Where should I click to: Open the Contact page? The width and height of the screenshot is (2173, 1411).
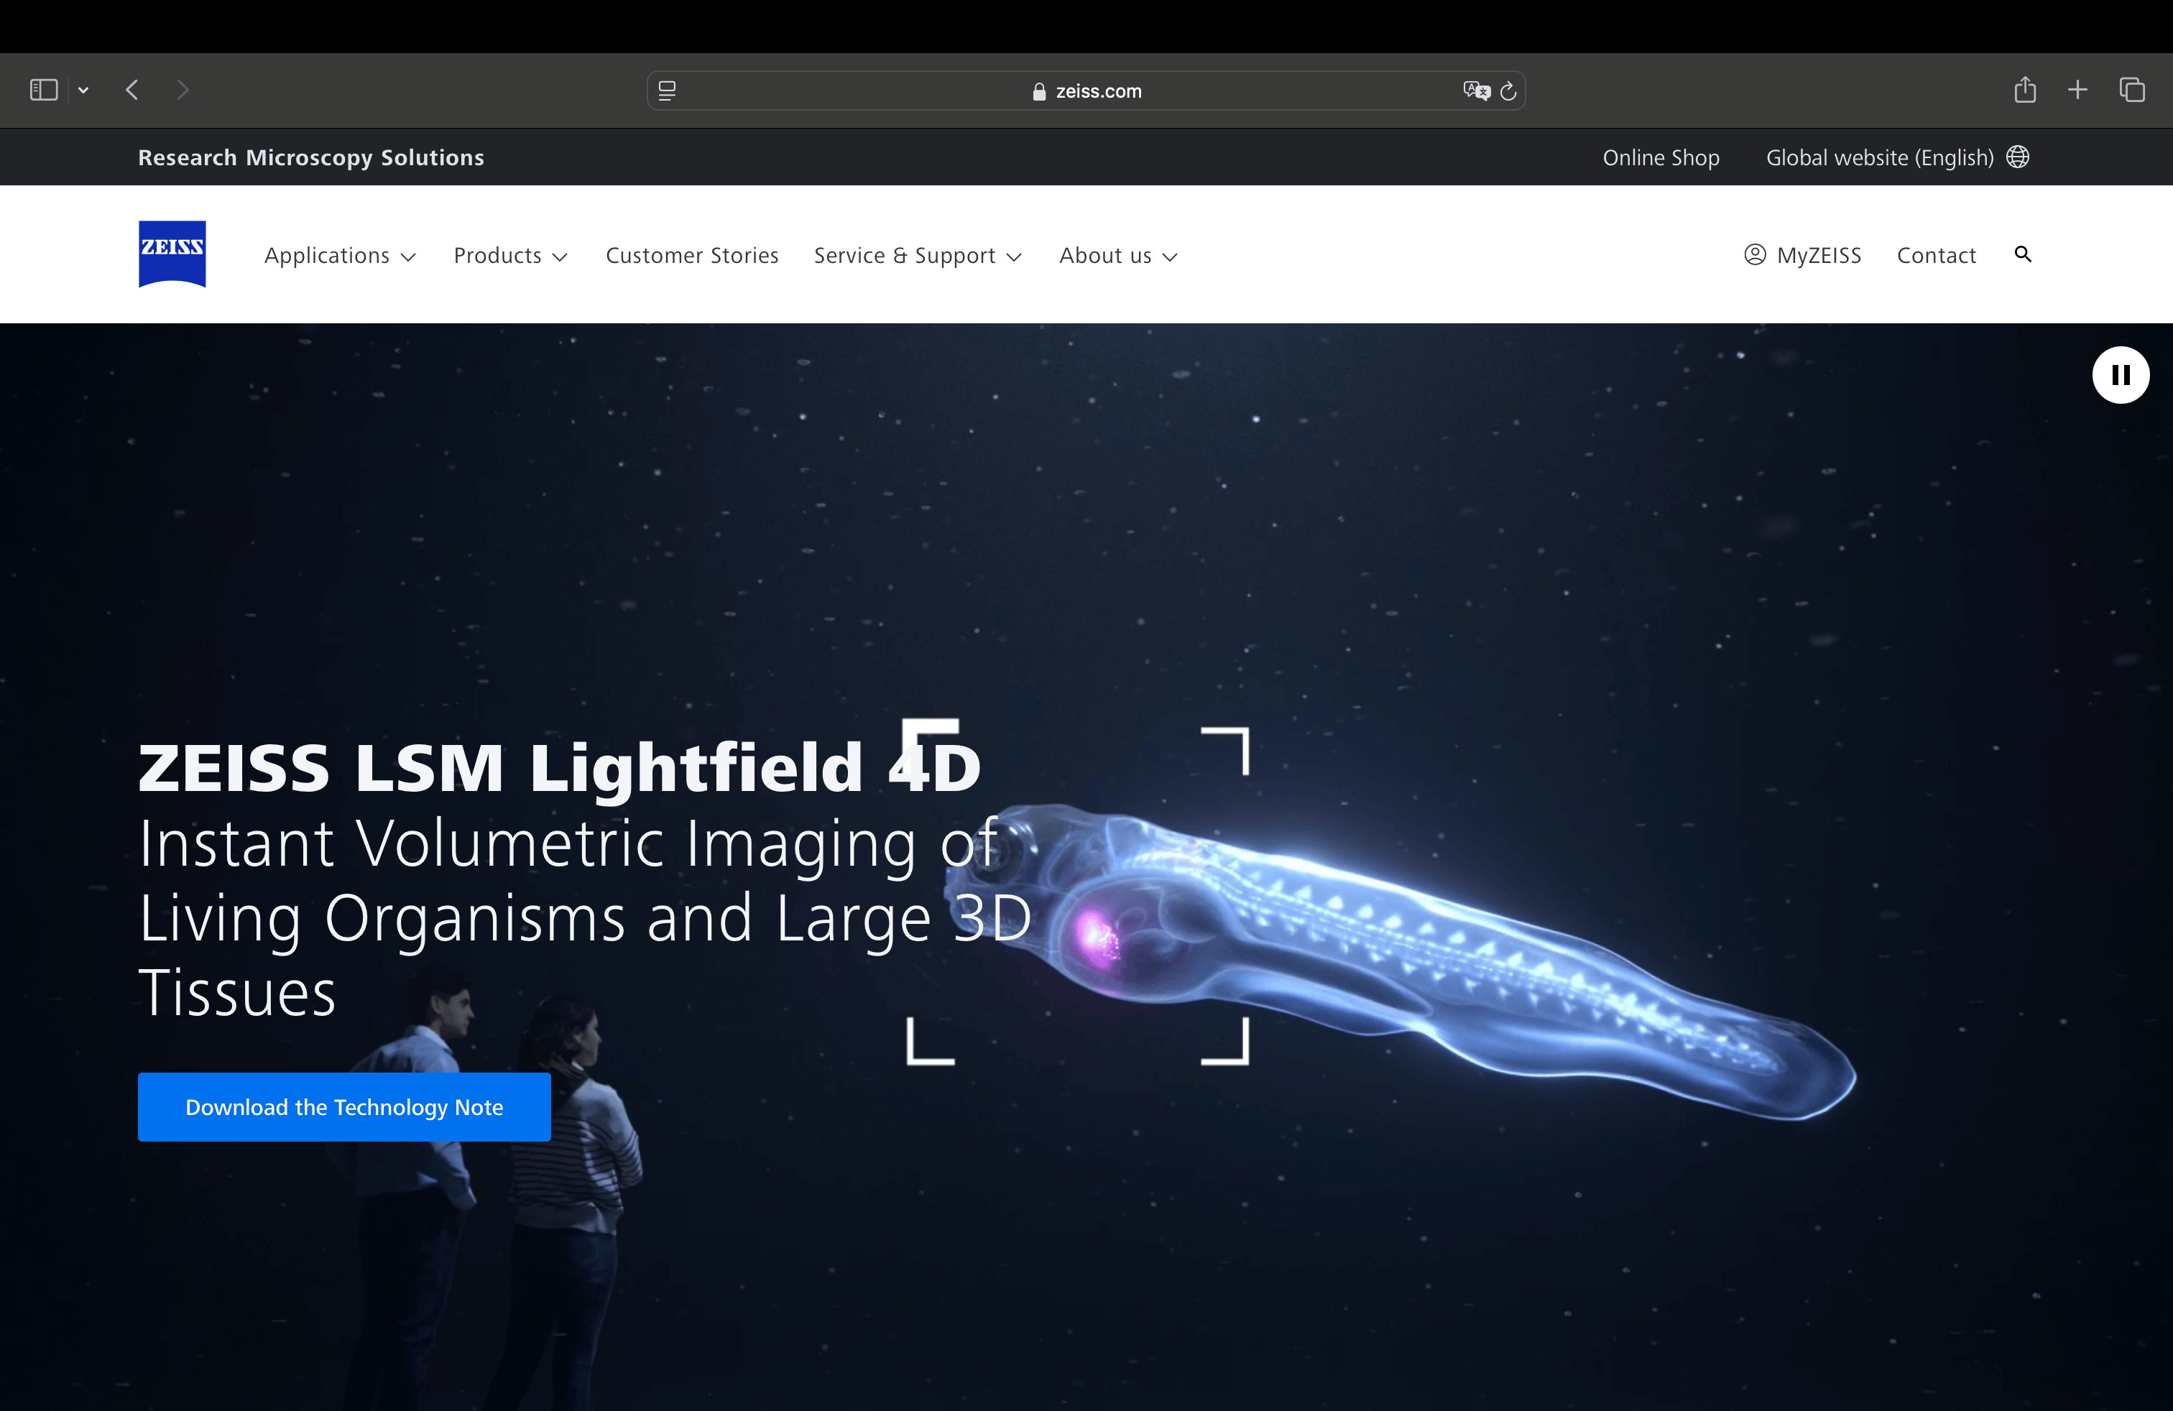[1937, 256]
